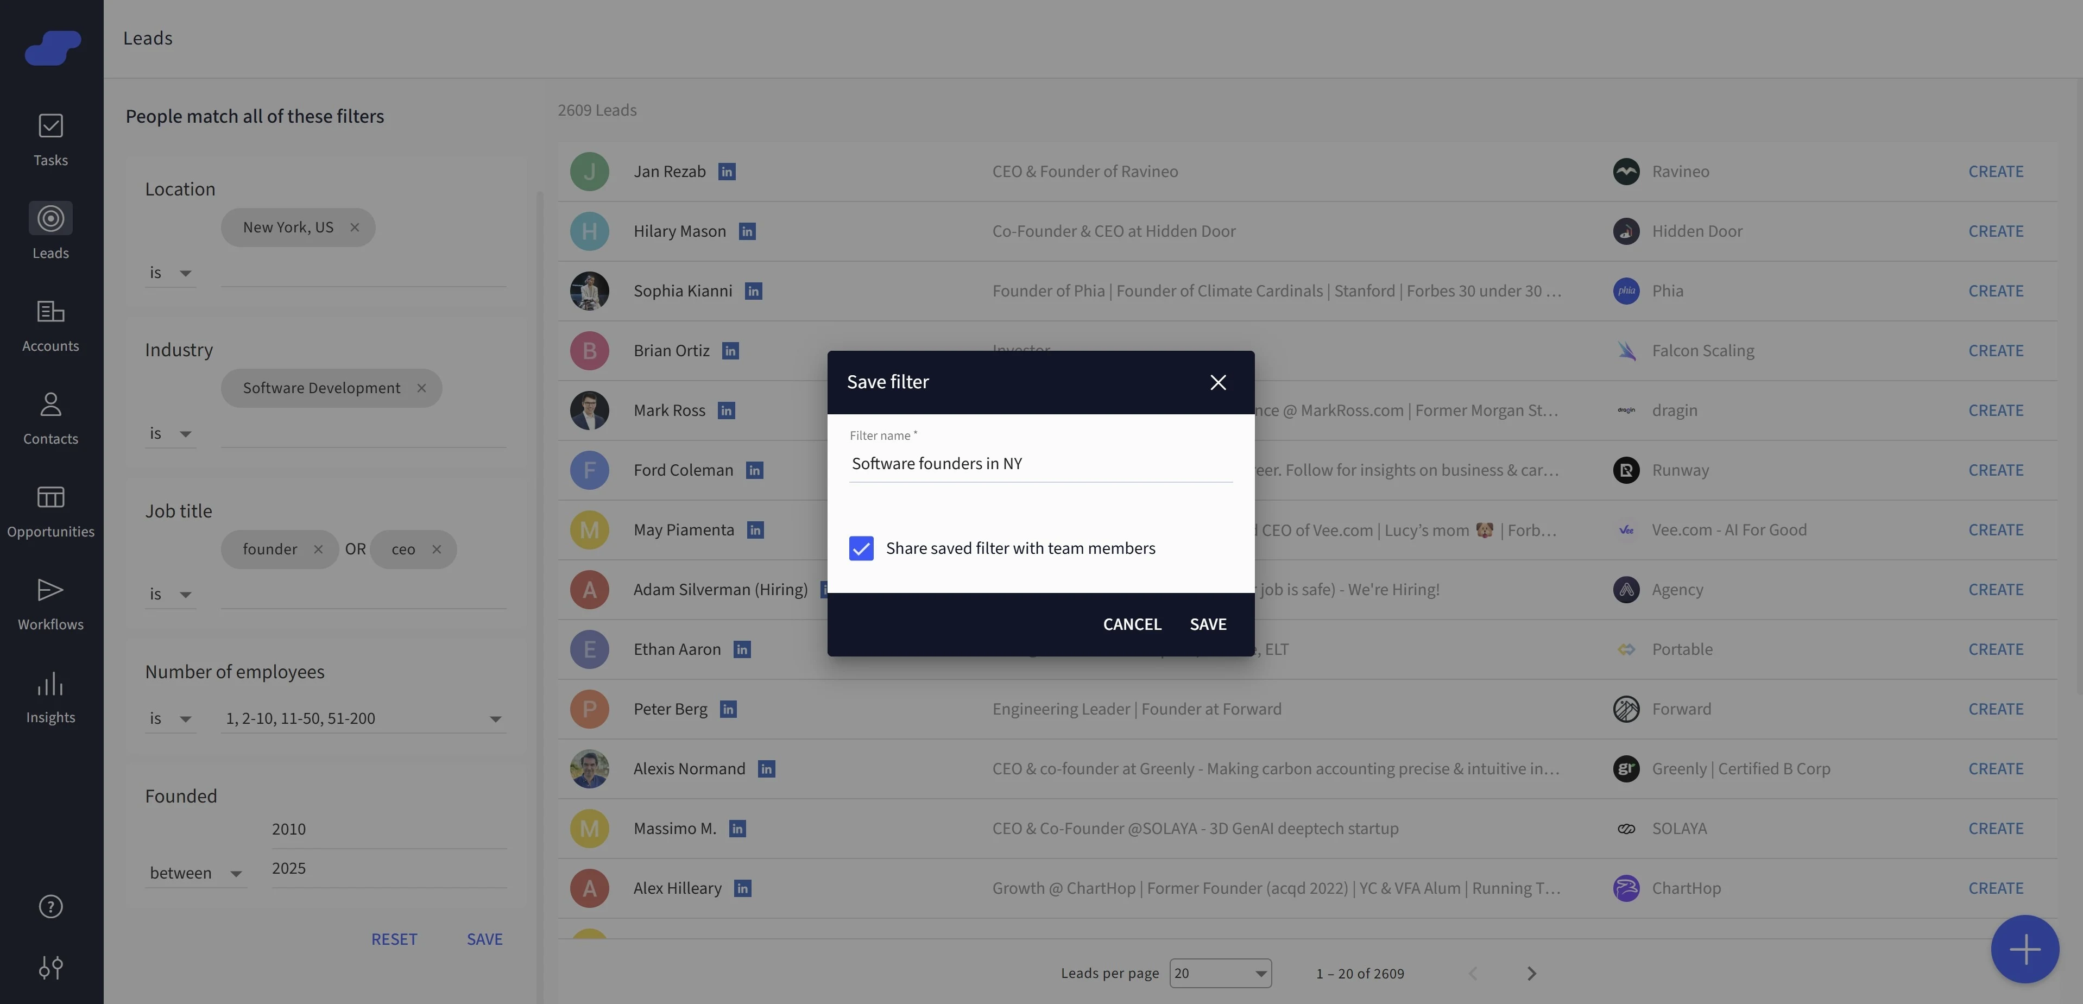Create lead for Alex Hilleary
Screen dimensions: 2083x1004
tap(1996, 888)
